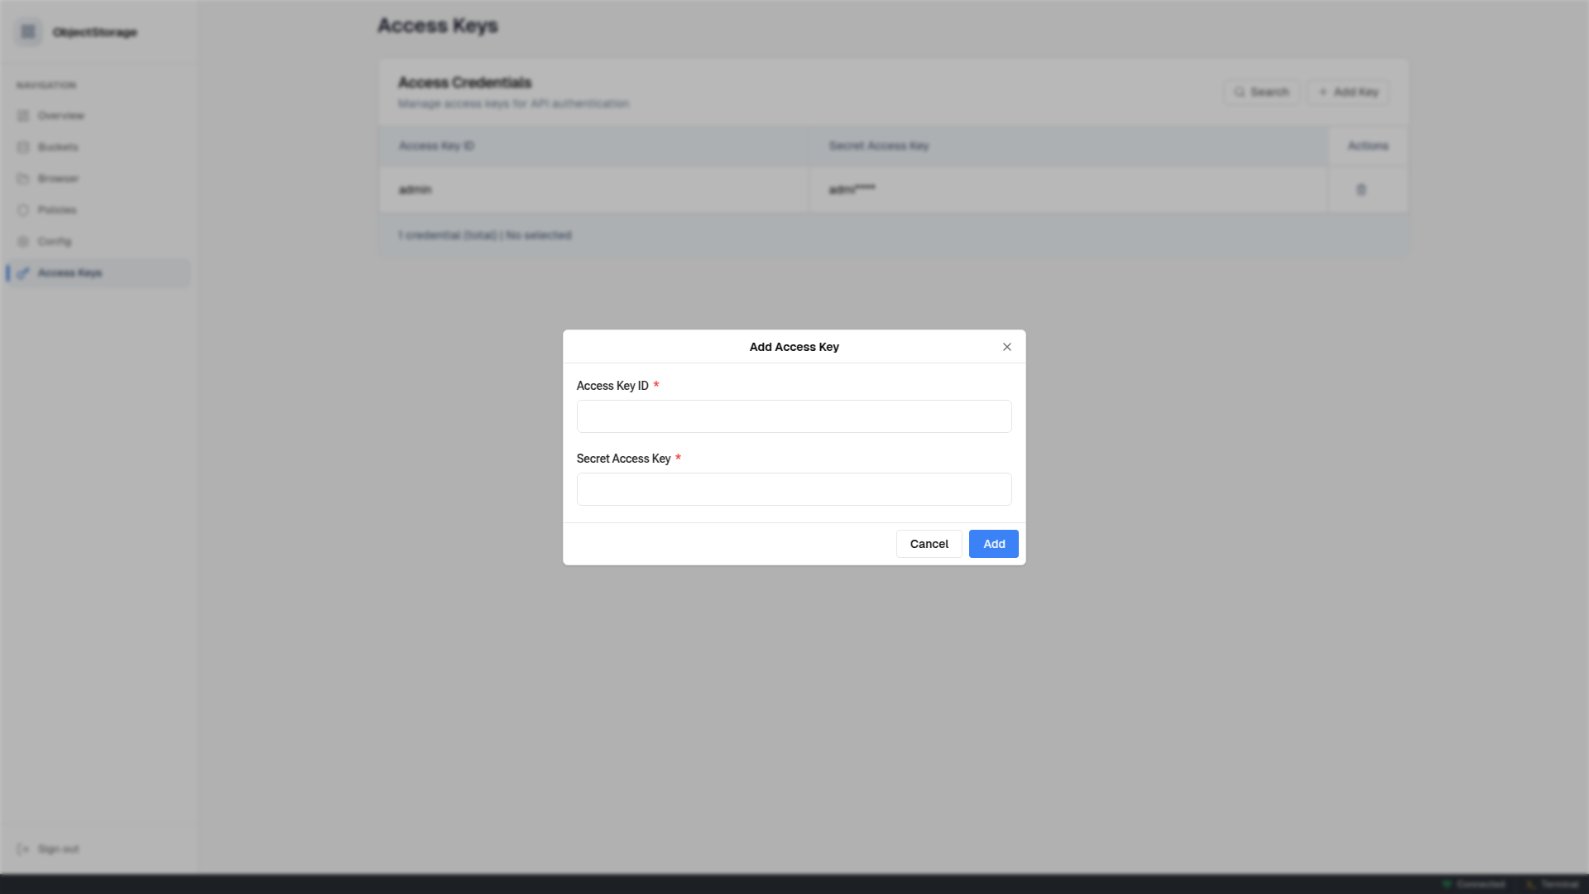Screen dimensions: 1589x894
Task: Click the delete icon for admin key
Action: point(1361,190)
